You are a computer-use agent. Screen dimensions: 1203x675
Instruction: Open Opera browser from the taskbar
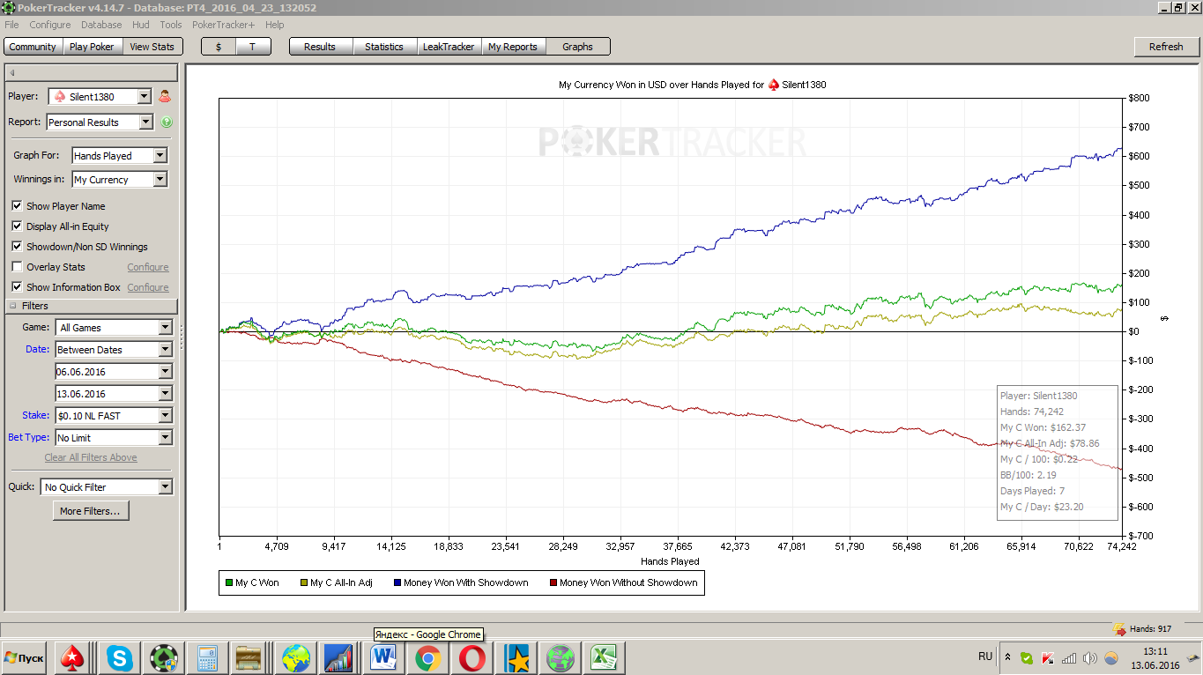(472, 658)
